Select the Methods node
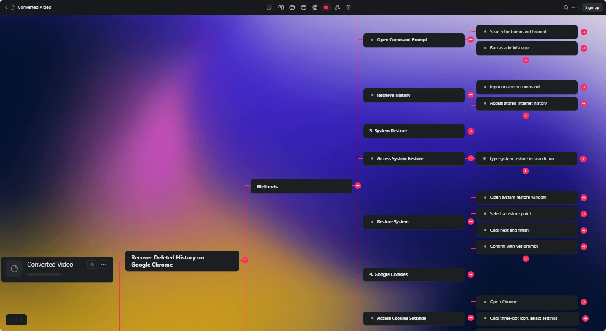The height and width of the screenshot is (331, 606). pos(301,186)
